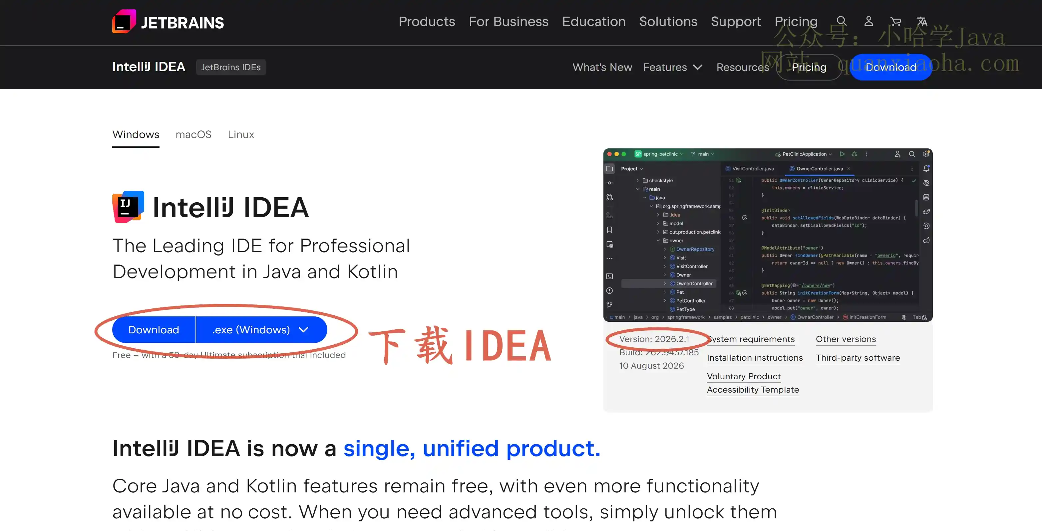Click the Run triangle icon in IDE preview
Viewport: 1042px width, 531px height.
pyautogui.click(x=842, y=154)
